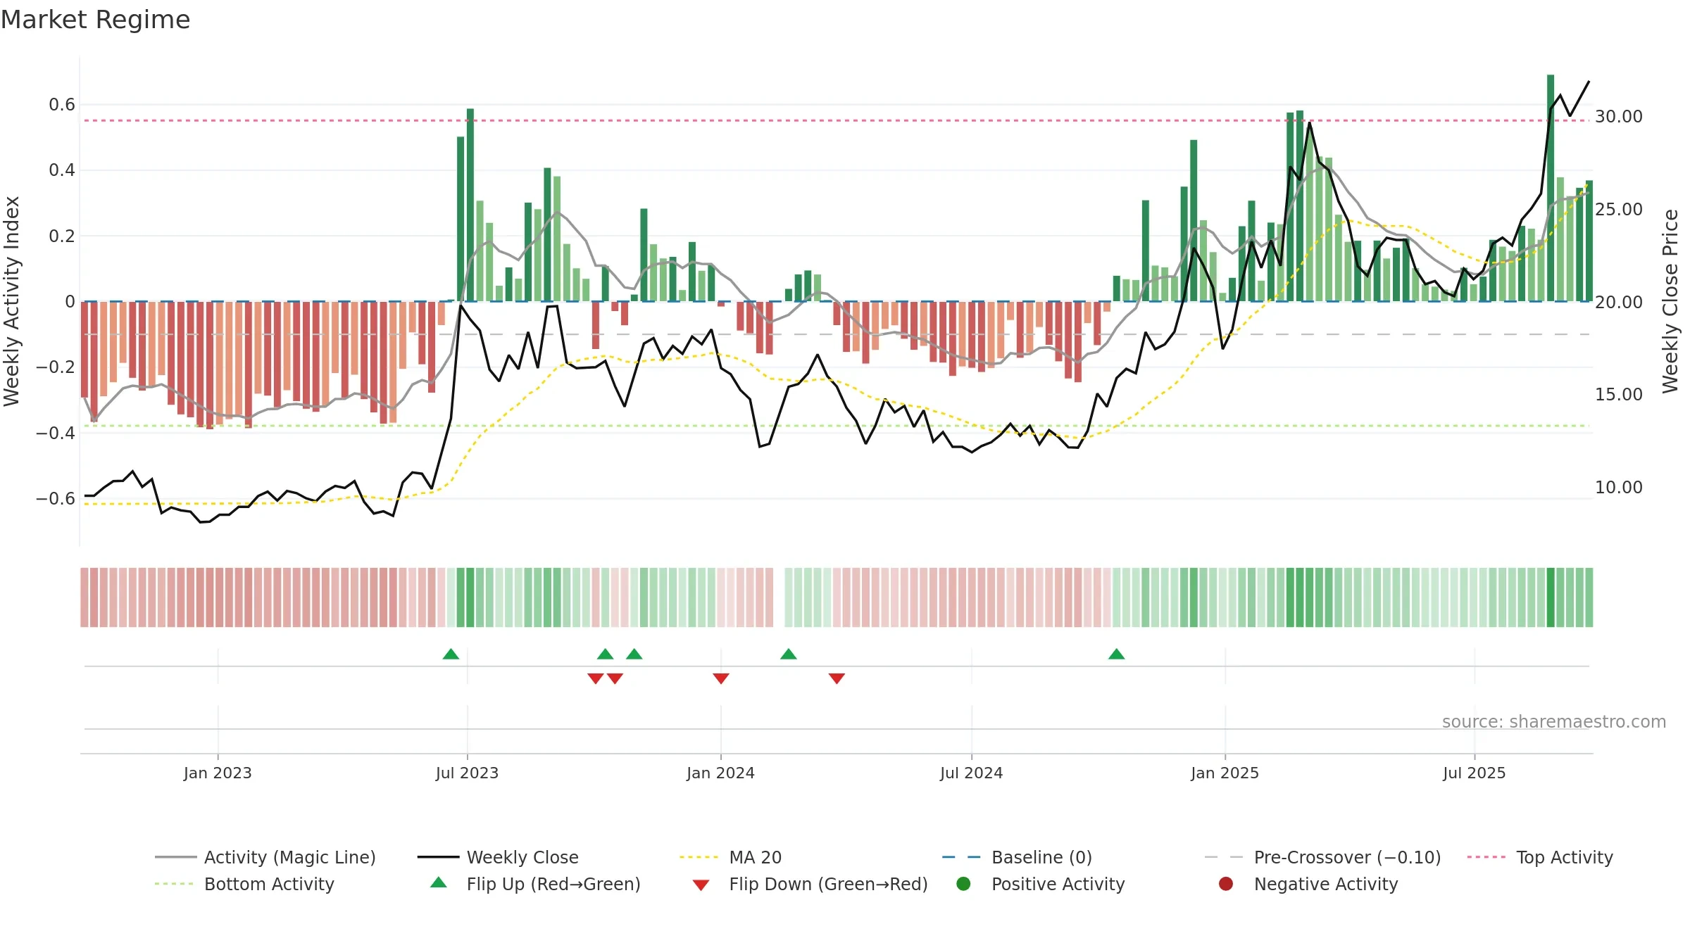Click the Weekly Activity Index axis title
Image resolution: width=1690 pixels, height=950 pixels.
(x=12, y=301)
